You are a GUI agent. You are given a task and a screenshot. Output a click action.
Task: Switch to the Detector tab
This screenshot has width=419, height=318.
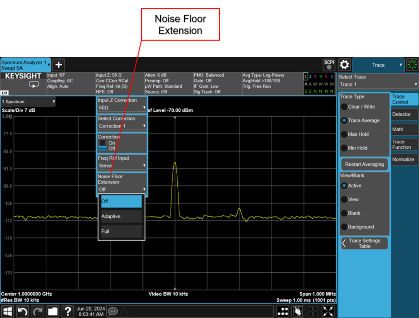402,114
